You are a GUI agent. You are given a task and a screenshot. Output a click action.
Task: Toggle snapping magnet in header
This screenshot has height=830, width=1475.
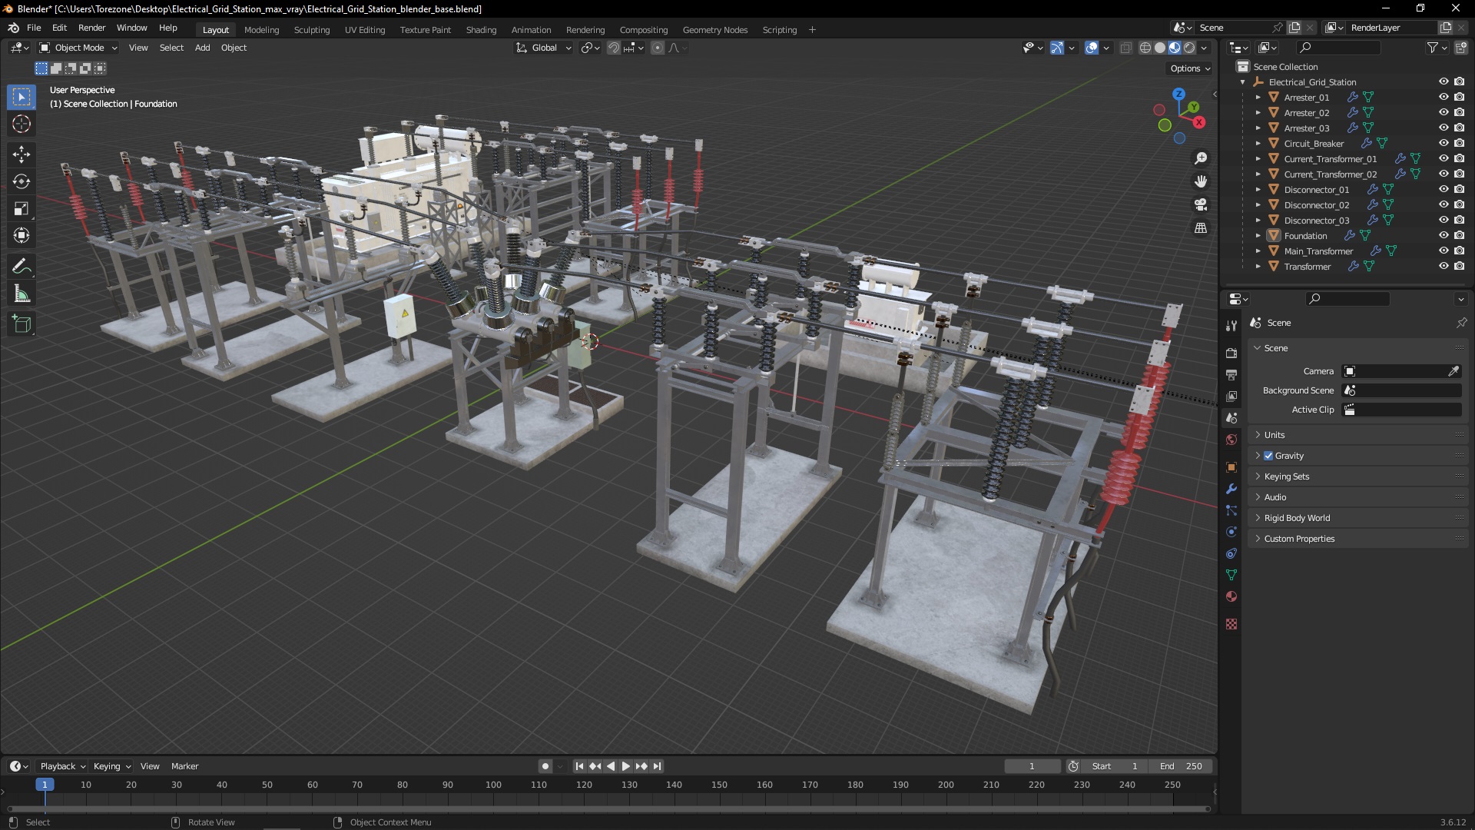(x=614, y=48)
